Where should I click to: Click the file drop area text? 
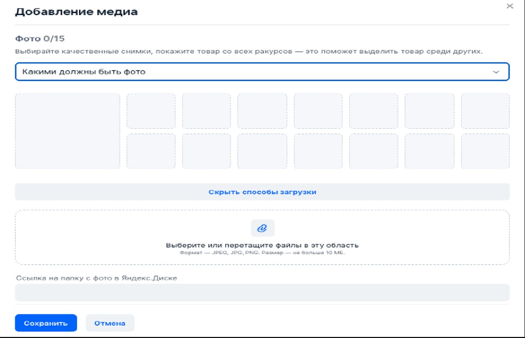[262, 245]
